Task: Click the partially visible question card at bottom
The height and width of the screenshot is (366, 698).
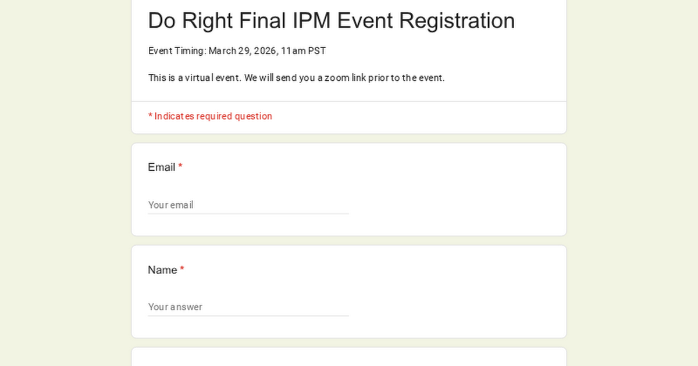Action: 349,357
